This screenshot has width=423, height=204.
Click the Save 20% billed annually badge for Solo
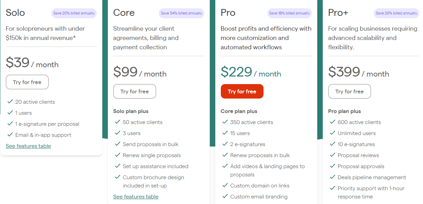pyautogui.click(x=74, y=13)
